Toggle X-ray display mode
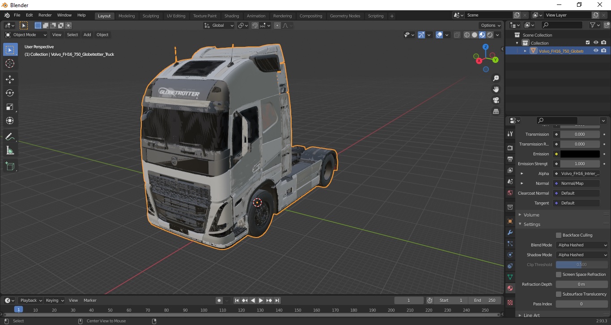The width and height of the screenshot is (611, 325). pos(457,35)
